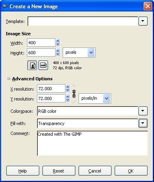Click the Reset button
This screenshot has height=182, width=154.
[59, 171]
